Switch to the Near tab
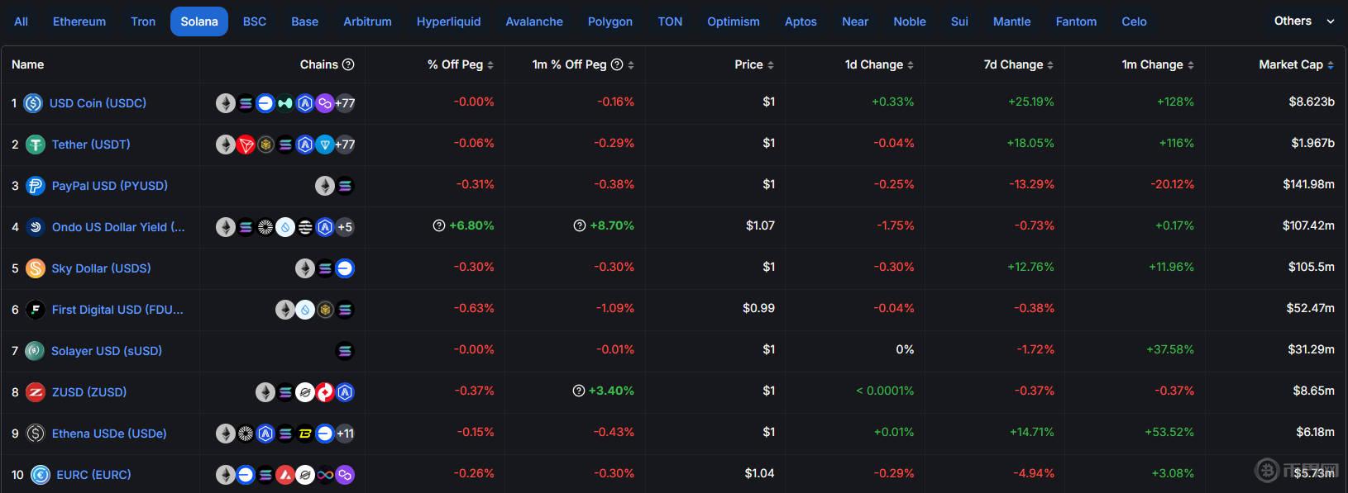1348x493 pixels. click(x=855, y=21)
